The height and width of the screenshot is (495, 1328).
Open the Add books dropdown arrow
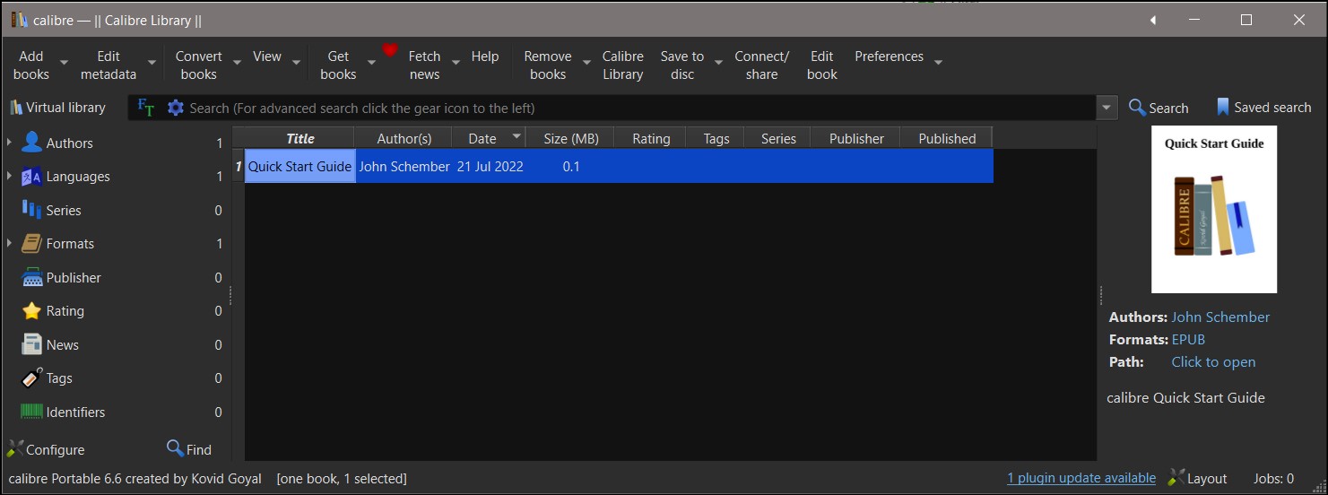point(64,63)
